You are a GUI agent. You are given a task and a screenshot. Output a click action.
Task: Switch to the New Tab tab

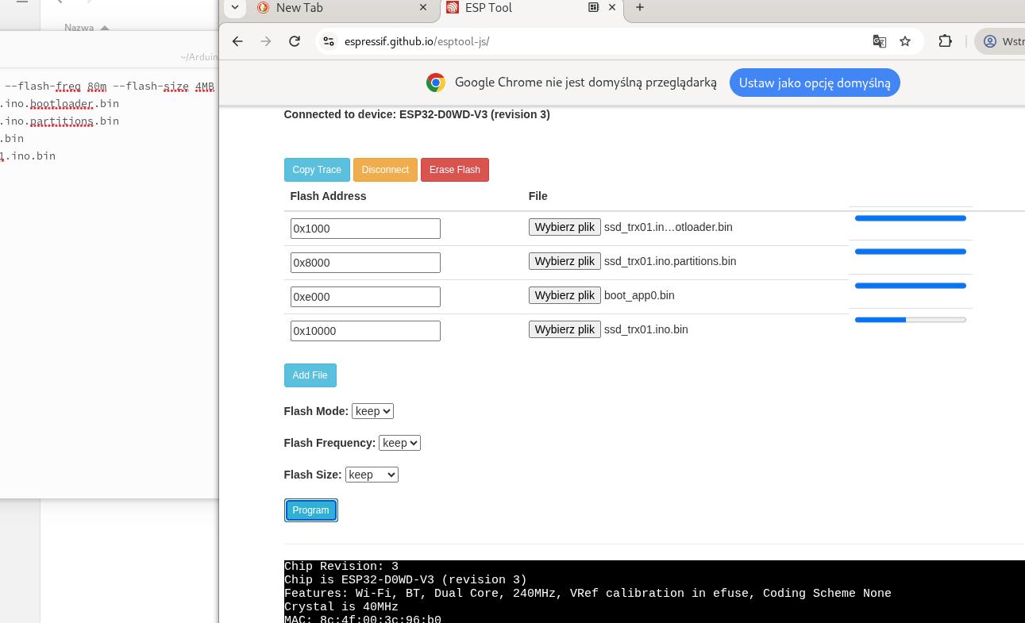[x=341, y=8]
